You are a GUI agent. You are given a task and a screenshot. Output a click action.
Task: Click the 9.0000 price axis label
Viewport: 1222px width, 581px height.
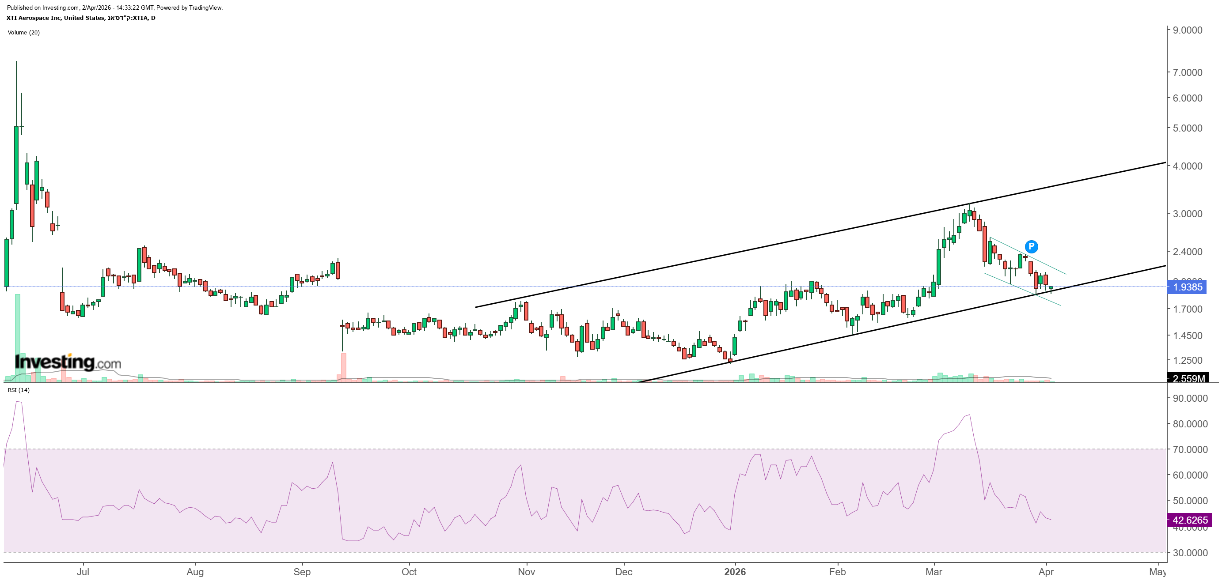coord(1188,30)
